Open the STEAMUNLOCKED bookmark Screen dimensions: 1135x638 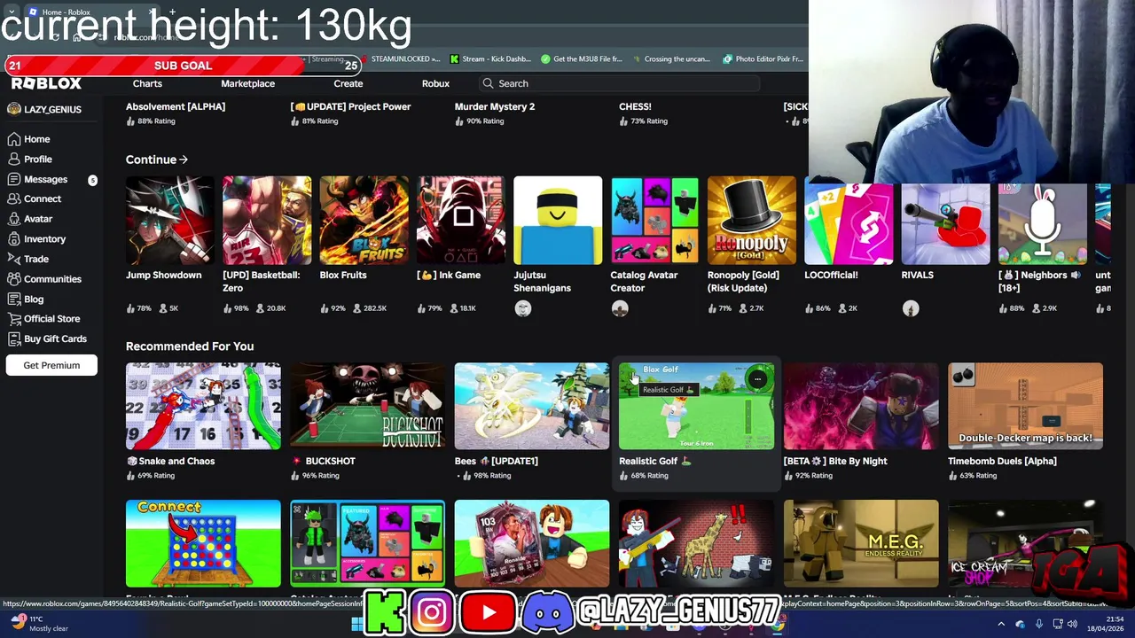coord(400,59)
